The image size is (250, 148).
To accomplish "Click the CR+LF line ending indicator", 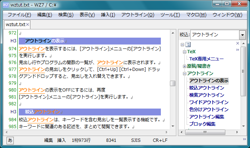I will [160, 140].
